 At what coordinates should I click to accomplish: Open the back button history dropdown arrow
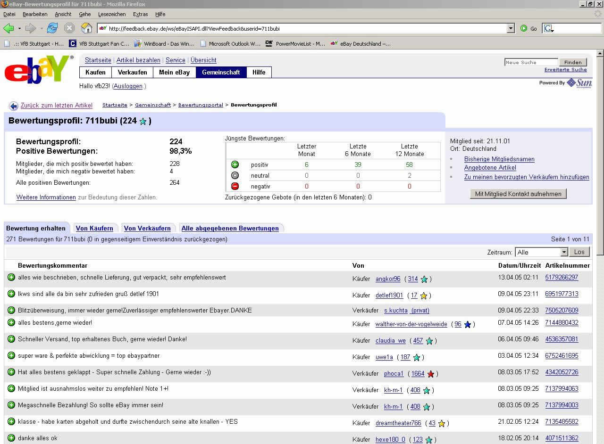tap(19, 28)
